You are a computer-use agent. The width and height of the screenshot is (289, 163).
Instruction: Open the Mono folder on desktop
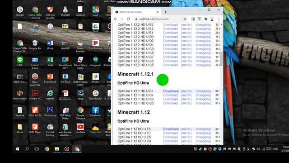[20, 129]
